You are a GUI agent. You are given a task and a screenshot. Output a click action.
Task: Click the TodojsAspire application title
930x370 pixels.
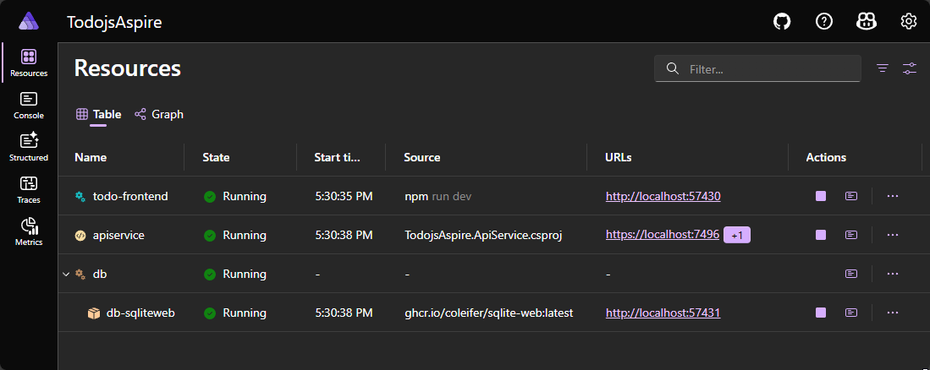[x=114, y=23]
